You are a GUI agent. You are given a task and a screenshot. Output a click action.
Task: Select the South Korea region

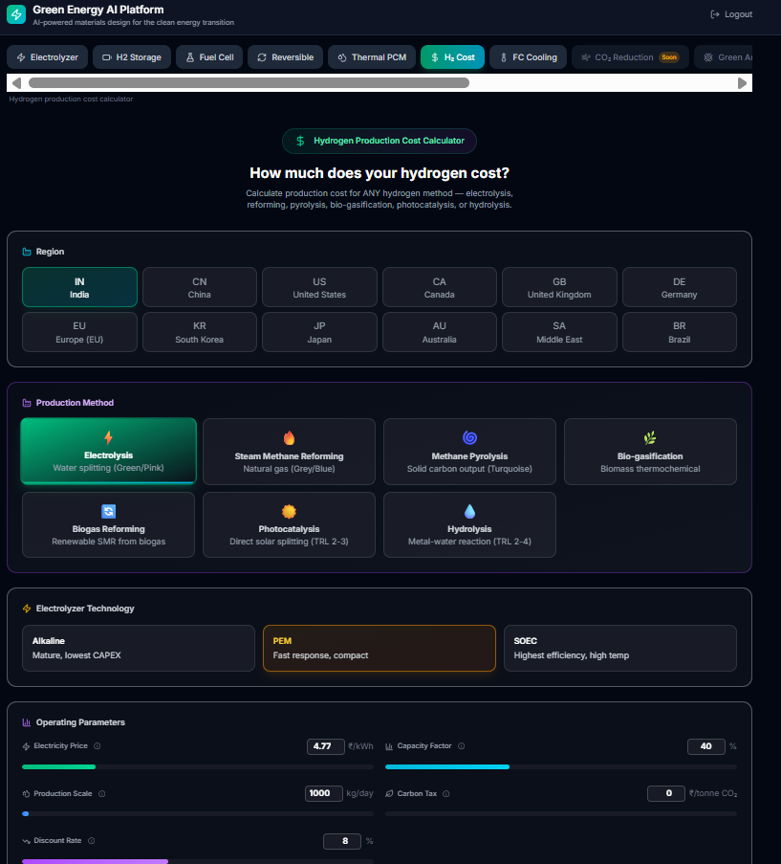pyautogui.click(x=199, y=332)
